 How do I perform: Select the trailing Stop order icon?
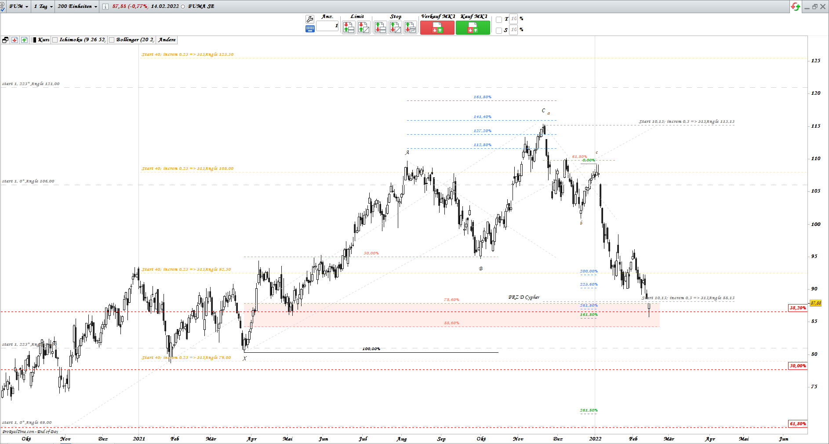(x=410, y=27)
